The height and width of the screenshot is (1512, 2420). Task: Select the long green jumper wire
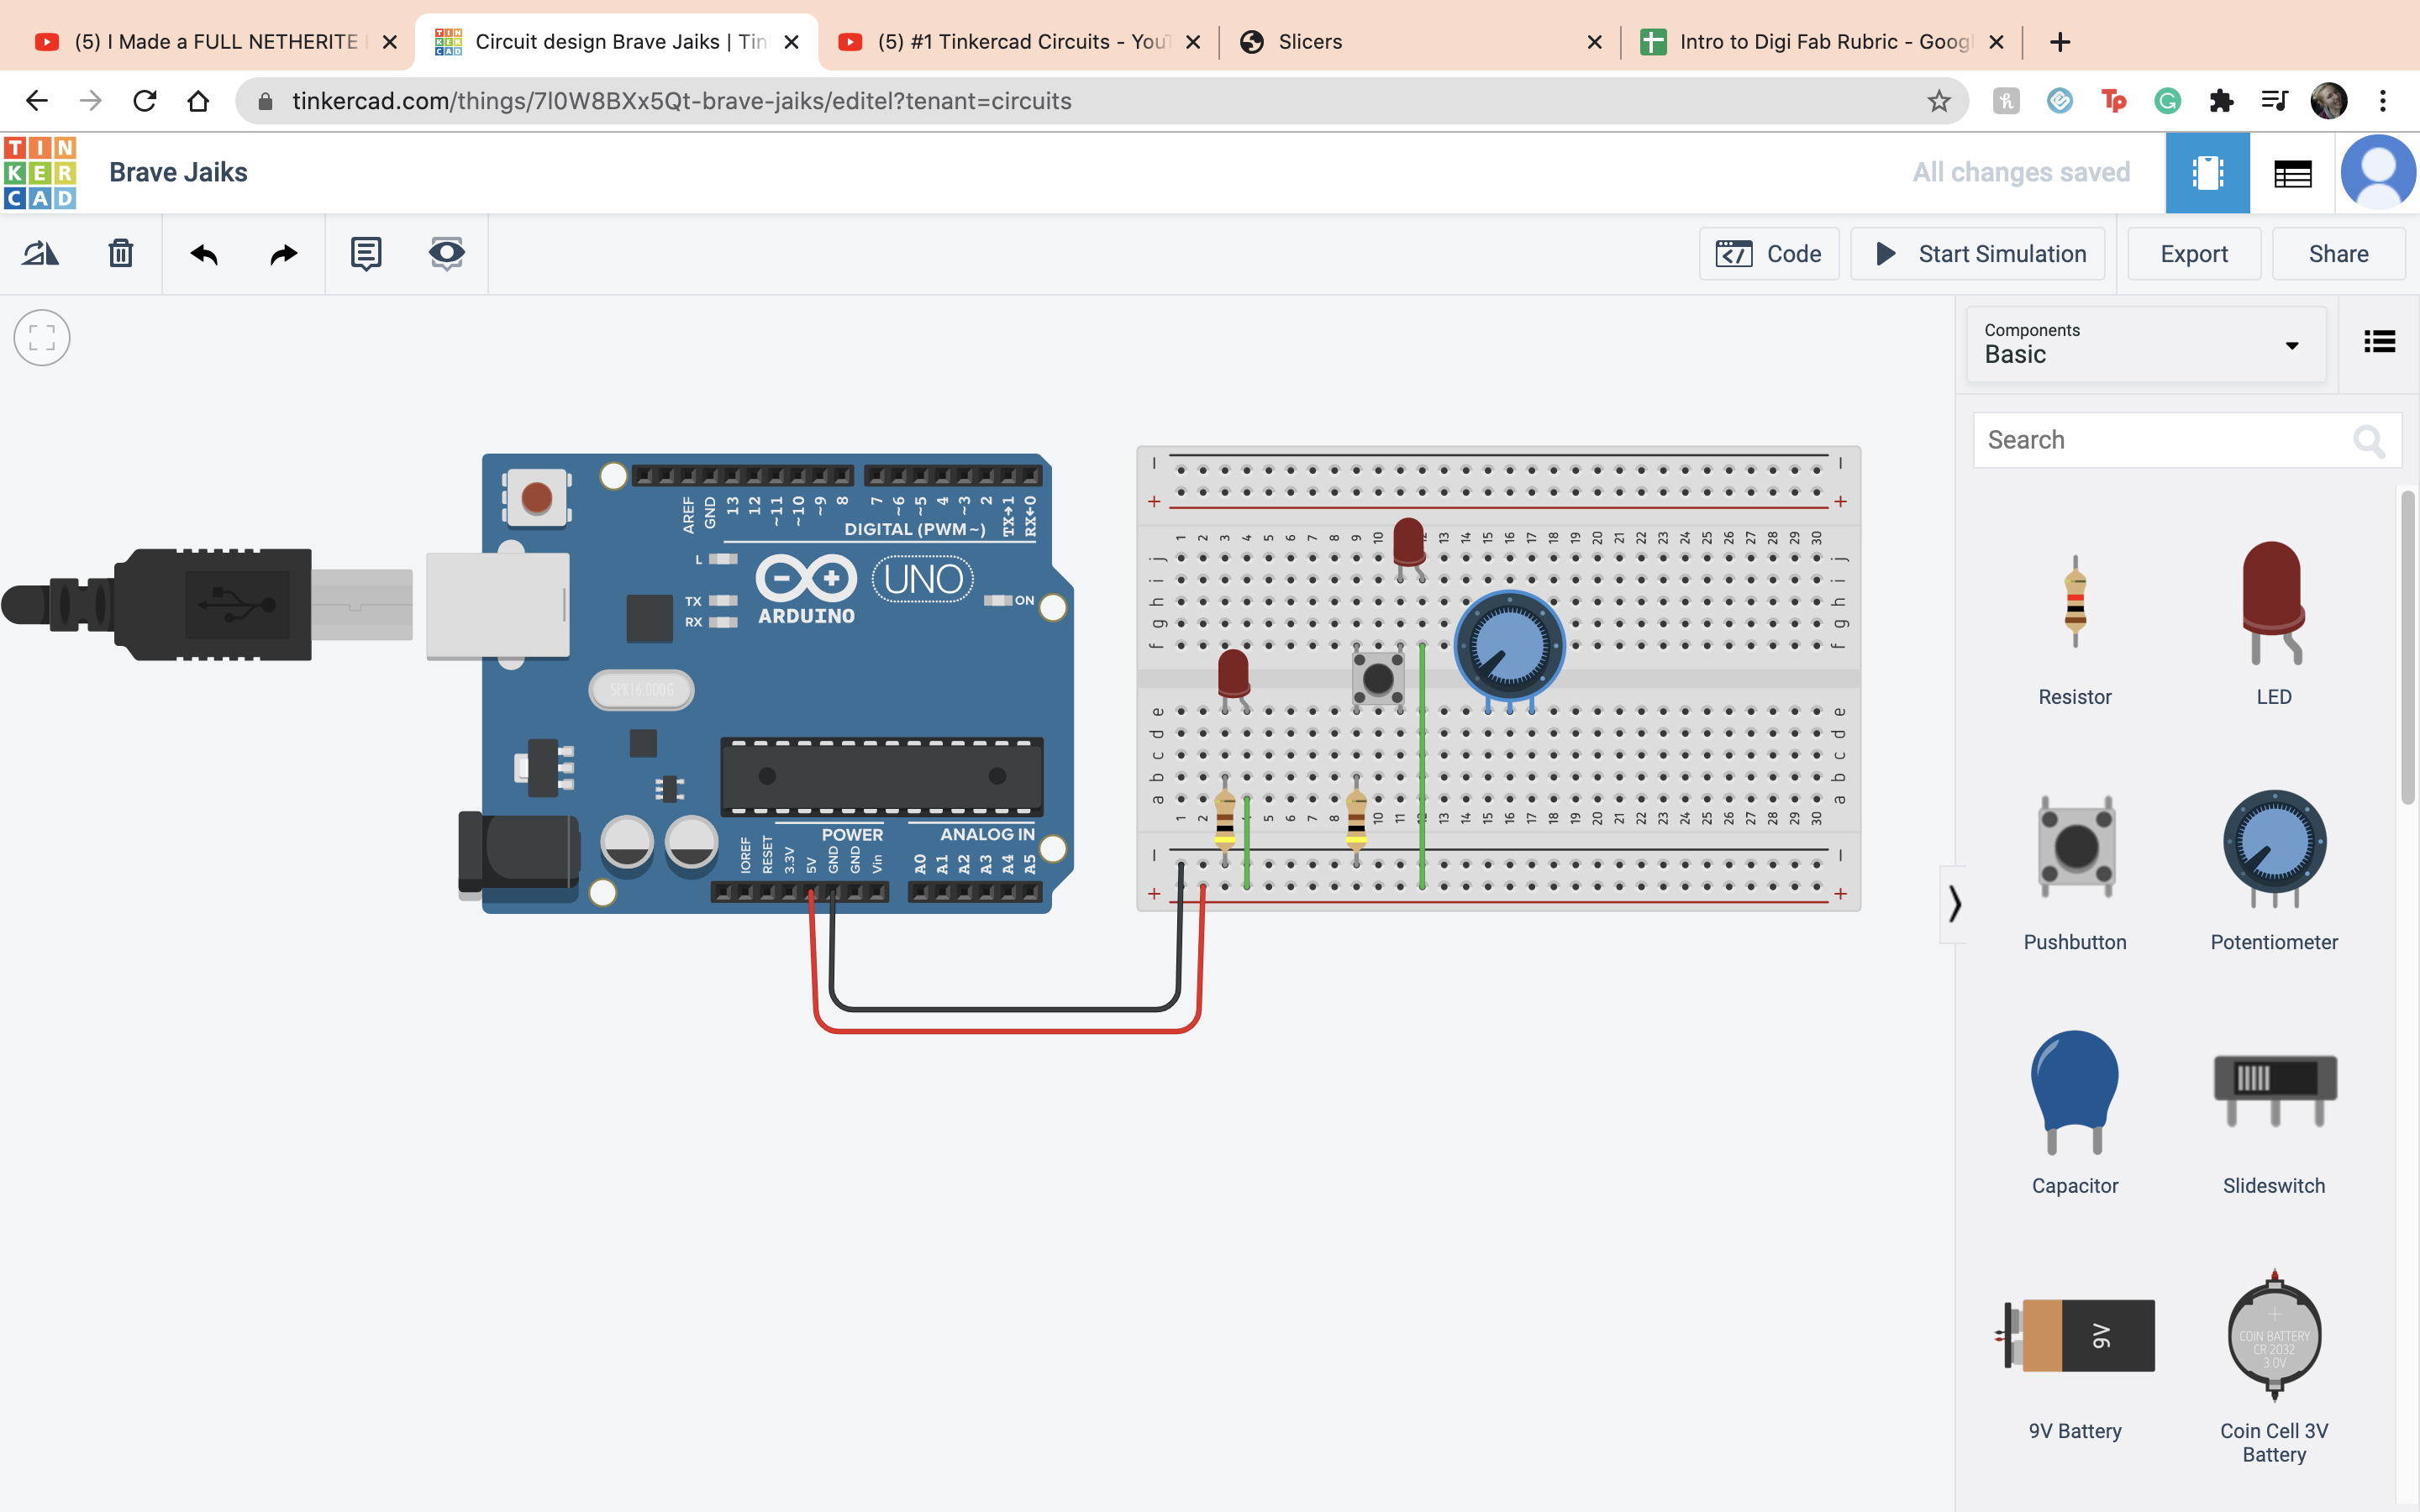1422,765
